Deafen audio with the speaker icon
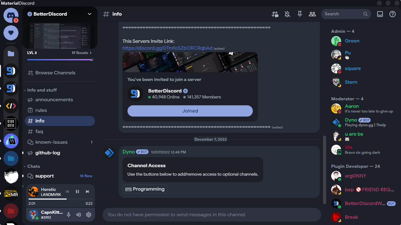The width and height of the screenshot is (401, 225). click(78, 215)
